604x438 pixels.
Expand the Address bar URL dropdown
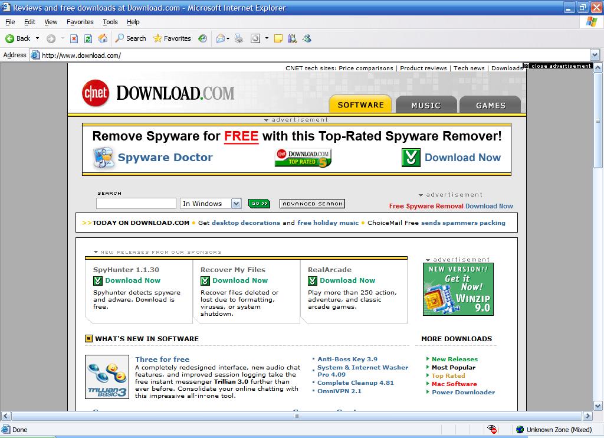(x=595, y=55)
